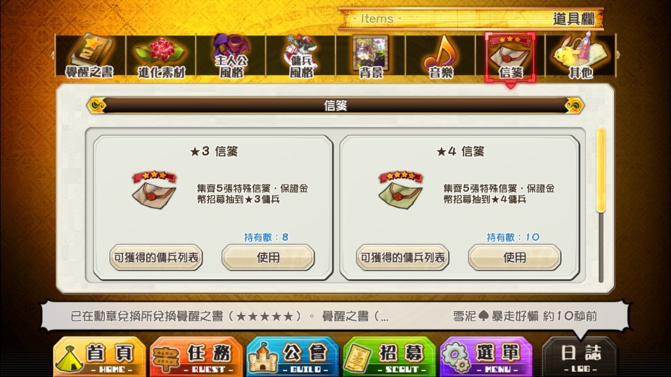The image size is (671, 377).
Task: Open the 主人公風格 protagonist style category
Action: point(231,56)
